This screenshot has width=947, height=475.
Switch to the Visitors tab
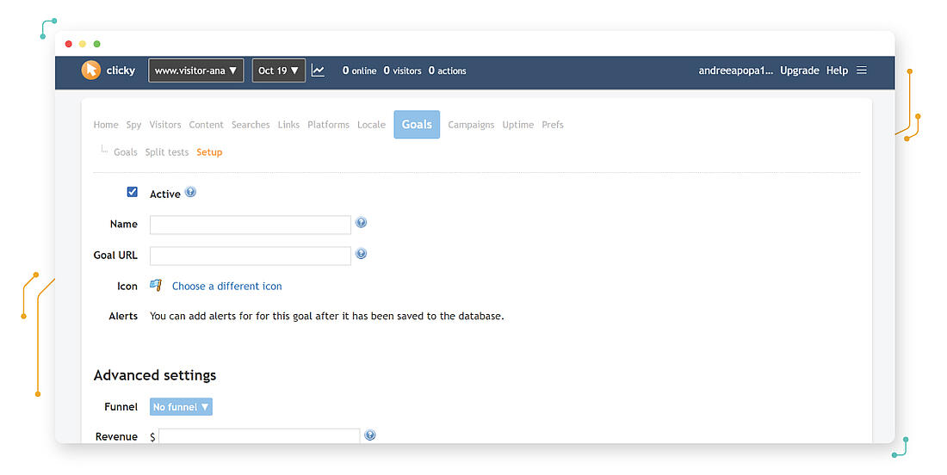click(x=165, y=125)
